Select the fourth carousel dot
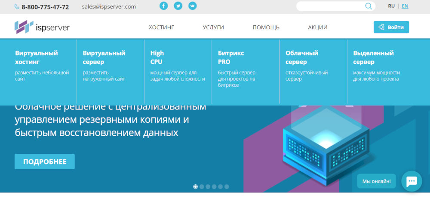Viewport: 430px width, 198px height. point(214,187)
